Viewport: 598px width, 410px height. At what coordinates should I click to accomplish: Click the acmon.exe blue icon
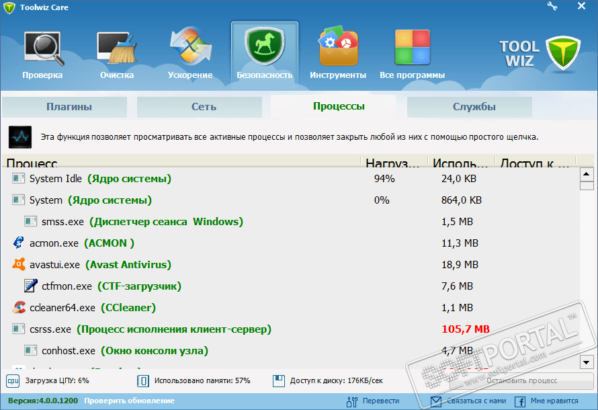click(18, 243)
